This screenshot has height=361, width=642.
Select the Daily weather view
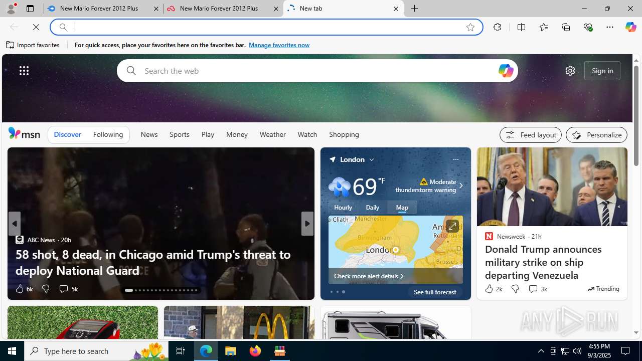coord(372,207)
